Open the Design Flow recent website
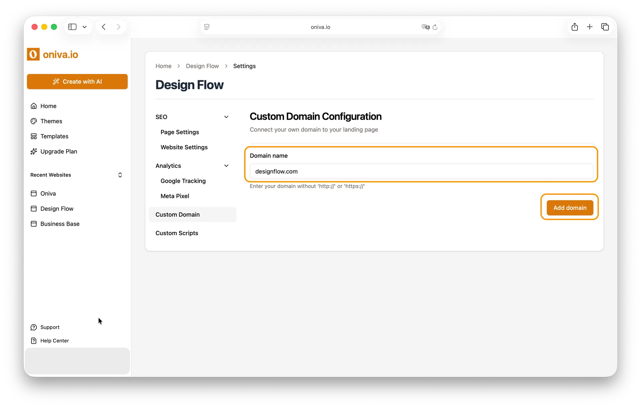This screenshot has width=641, height=408. click(x=57, y=209)
